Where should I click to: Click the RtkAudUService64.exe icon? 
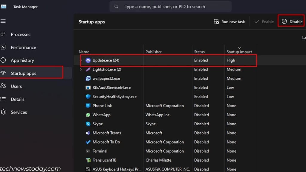[88, 87]
